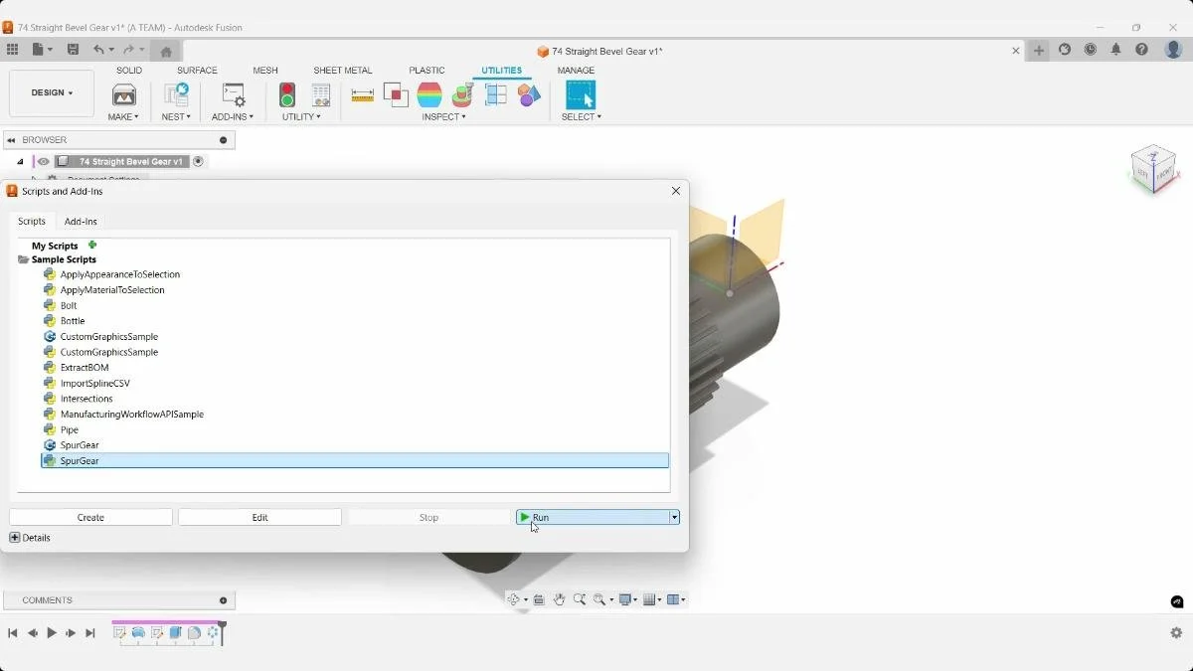This screenshot has height=671, width=1193.
Task: Open Change Parameters table icon
Action: click(x=320, y=95)
